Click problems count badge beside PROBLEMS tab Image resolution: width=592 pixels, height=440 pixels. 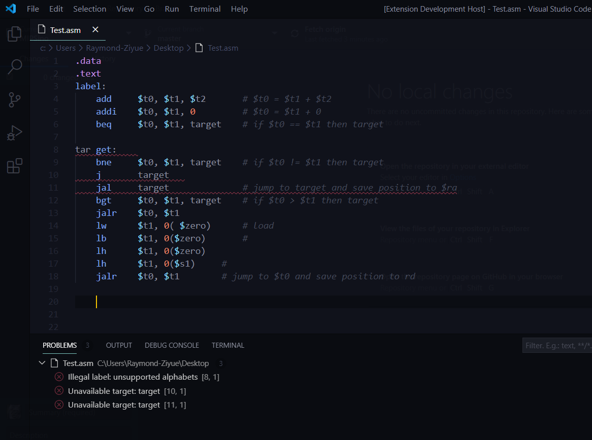(87, 345)
